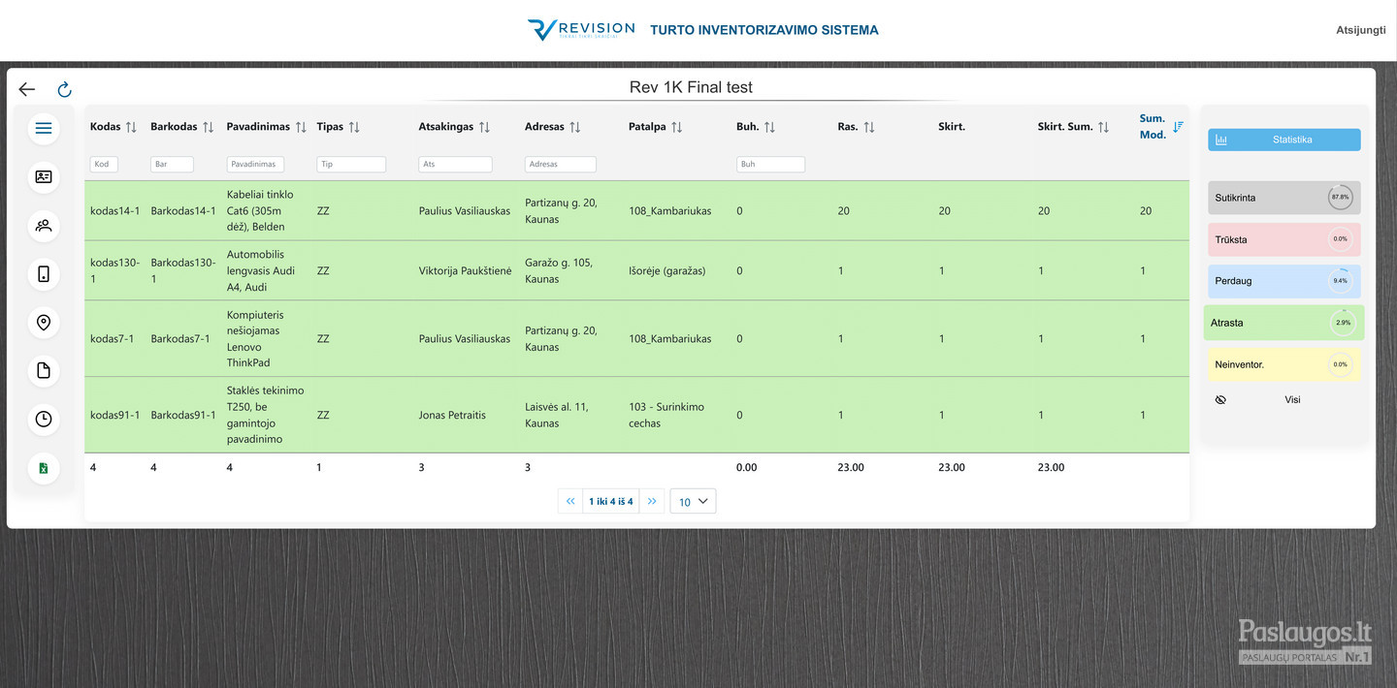Screen dimensions: 1397x688
Task: Click Laisvės al. 11, Kaunas address
Action: [x=557, y=415]
